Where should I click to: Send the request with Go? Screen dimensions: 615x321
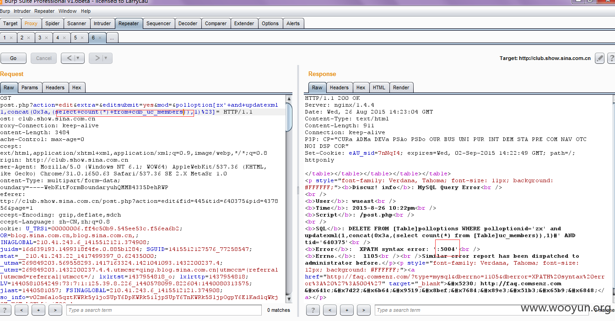(x=13, y=58)
